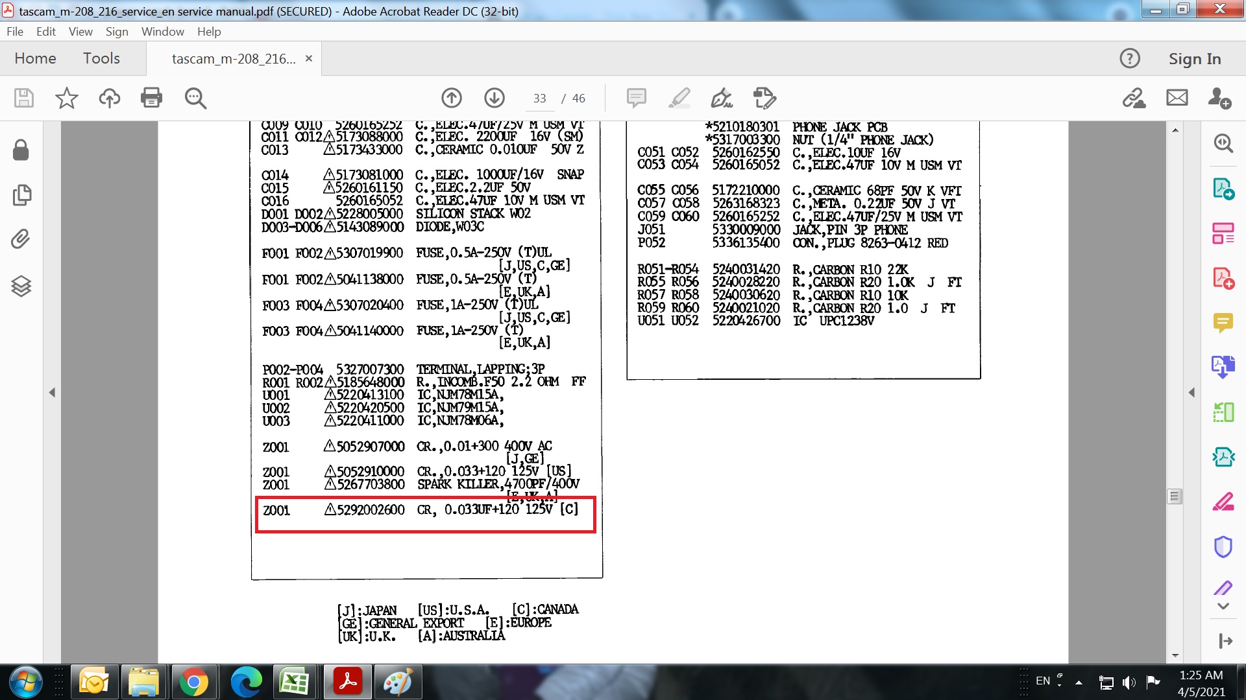The image size is (1246, 700).
Task: Open page thumbnails panel
Action: pyautogui.click(x=21, y=194)
